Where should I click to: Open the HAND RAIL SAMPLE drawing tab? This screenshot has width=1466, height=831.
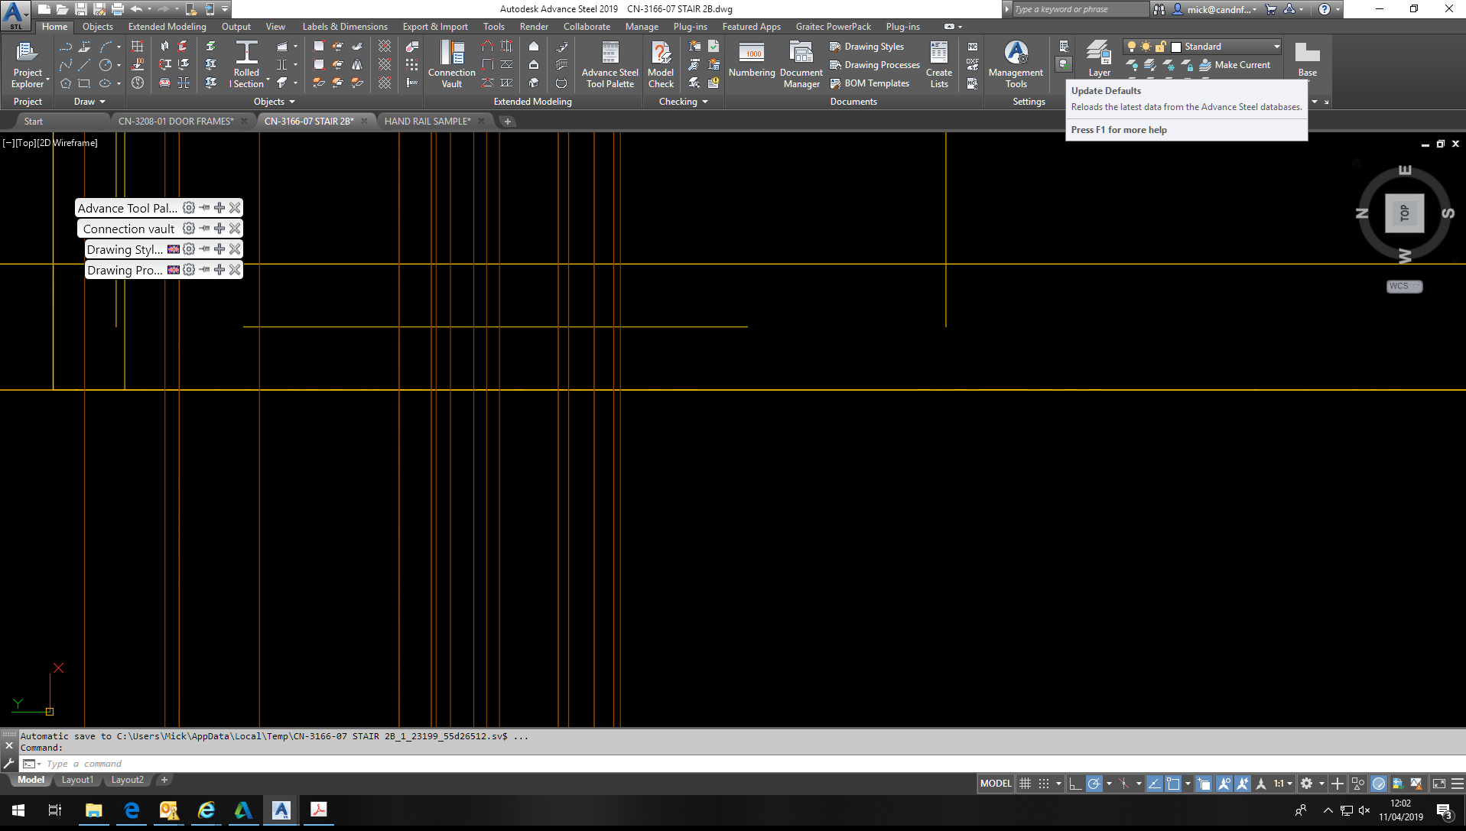point(427,121)
